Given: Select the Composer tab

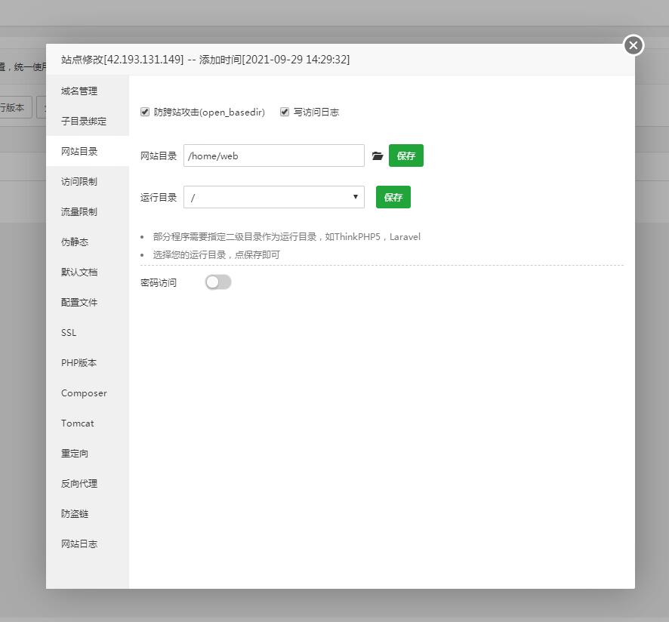Looking at the screenshot, I should point(84,393).
